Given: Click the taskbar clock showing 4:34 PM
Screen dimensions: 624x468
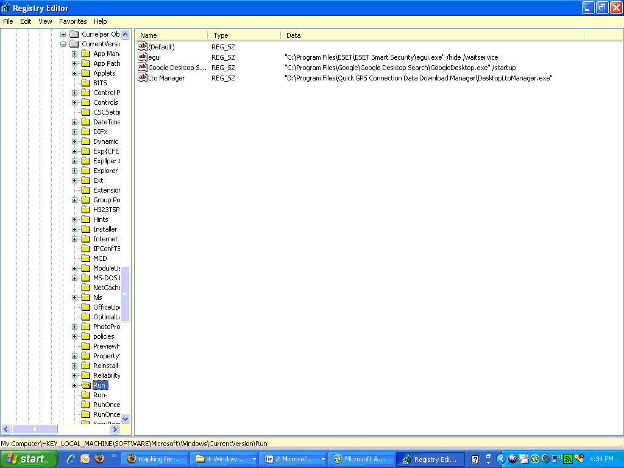Looking at the screenshot, I should coord(601,459).
